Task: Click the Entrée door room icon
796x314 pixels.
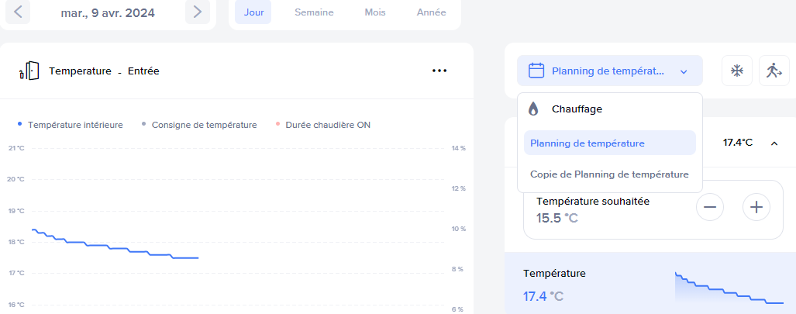Action: [29, 71]
